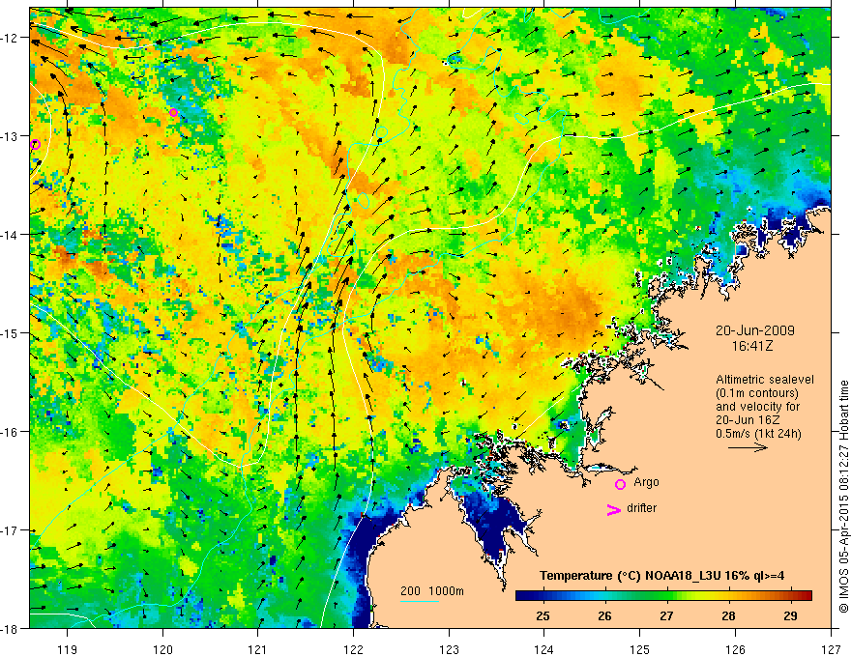Click longitude label 127
Viewport: 851px width, 657px height.
(x=831, y=649)
